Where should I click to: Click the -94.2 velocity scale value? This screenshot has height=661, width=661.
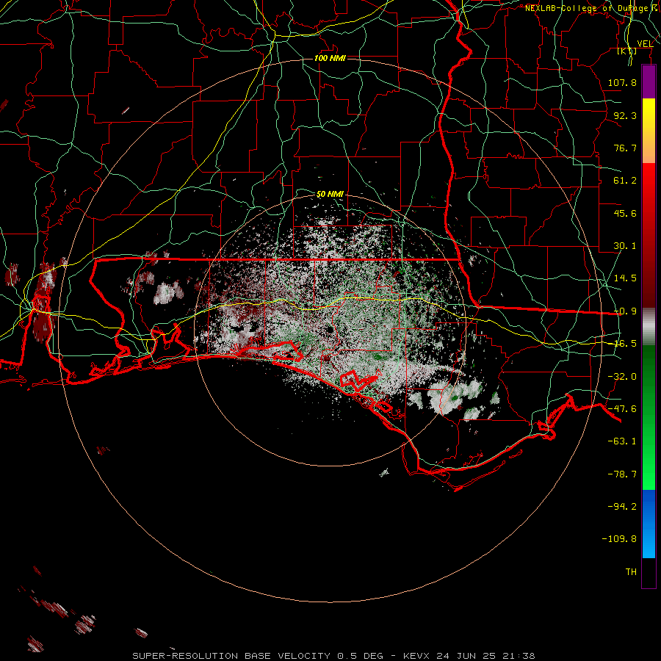coord(622,507)
